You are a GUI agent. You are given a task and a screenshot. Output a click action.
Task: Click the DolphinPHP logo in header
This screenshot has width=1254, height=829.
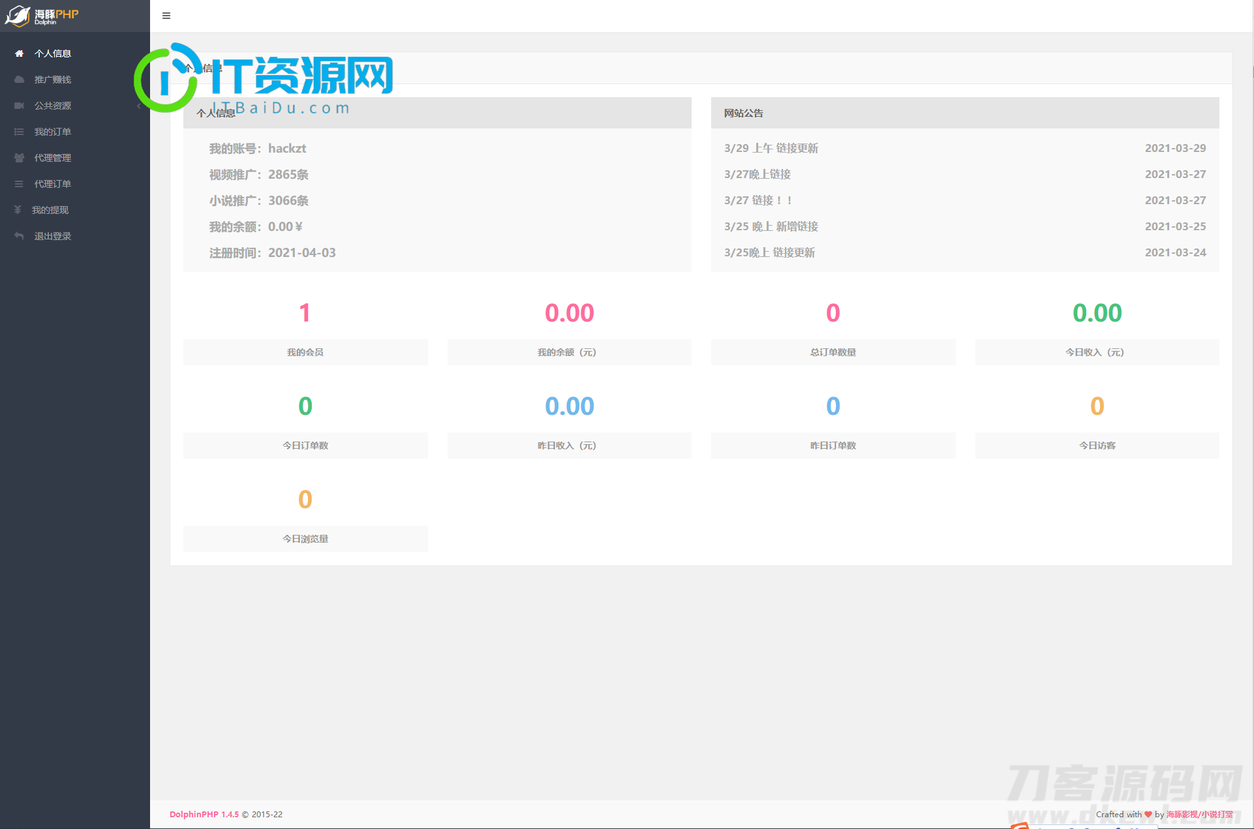[42, 16]
